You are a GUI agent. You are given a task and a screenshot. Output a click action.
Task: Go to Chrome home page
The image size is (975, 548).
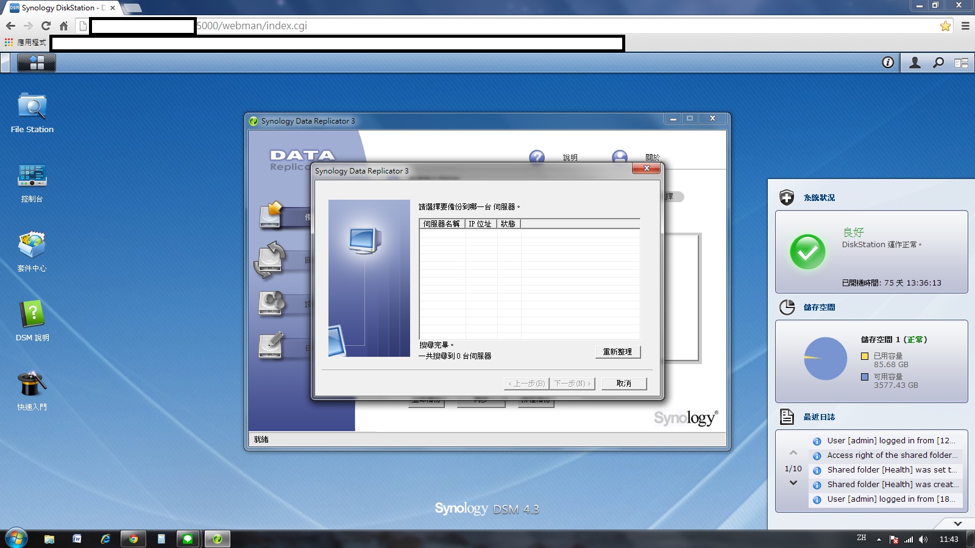(63, 26)
